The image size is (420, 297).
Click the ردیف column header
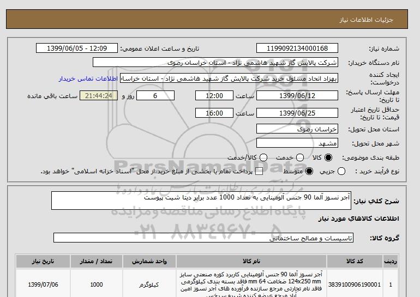pyautogui.click(x=391, y=261)
